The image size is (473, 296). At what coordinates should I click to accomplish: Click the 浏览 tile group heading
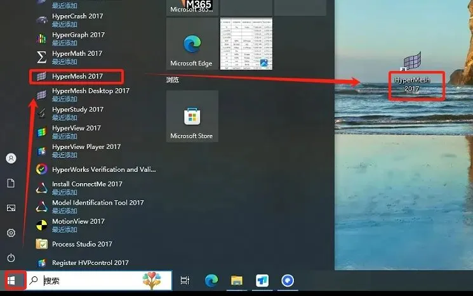click(x=172, y=80)
